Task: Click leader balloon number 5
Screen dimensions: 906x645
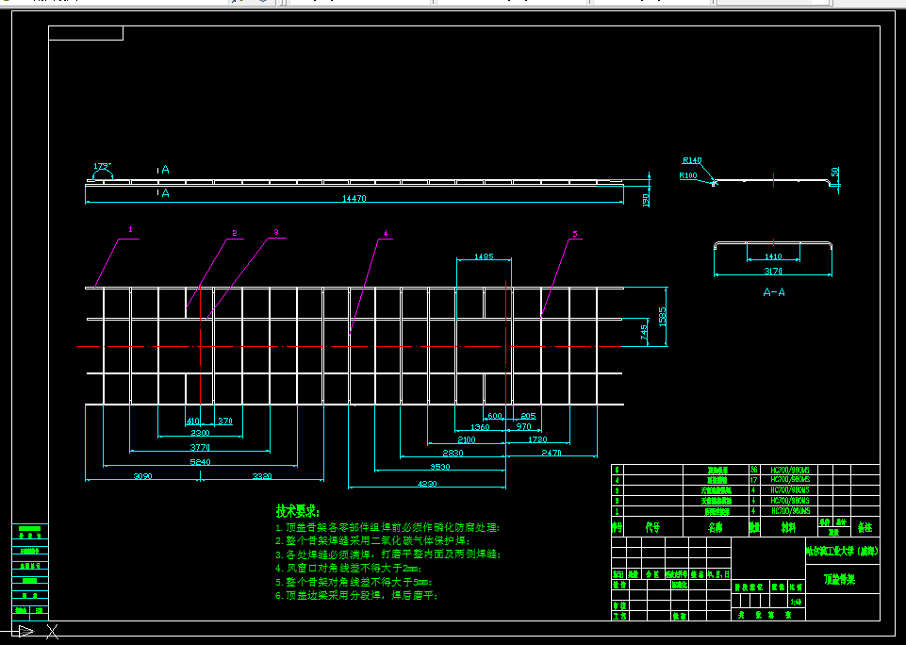Action: 575,234
